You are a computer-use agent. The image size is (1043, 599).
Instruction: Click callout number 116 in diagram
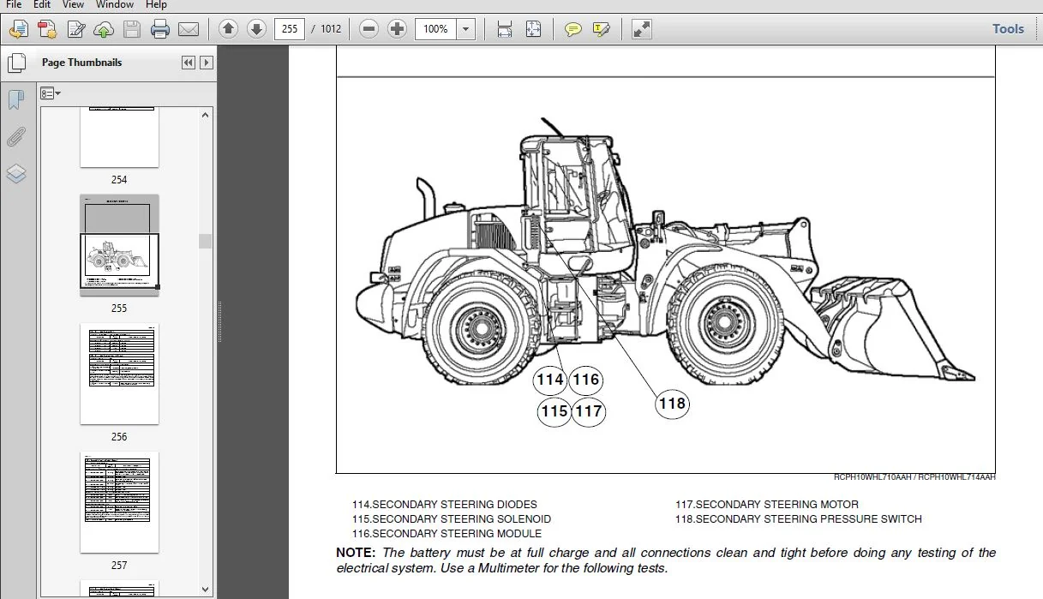coord(586,380)
